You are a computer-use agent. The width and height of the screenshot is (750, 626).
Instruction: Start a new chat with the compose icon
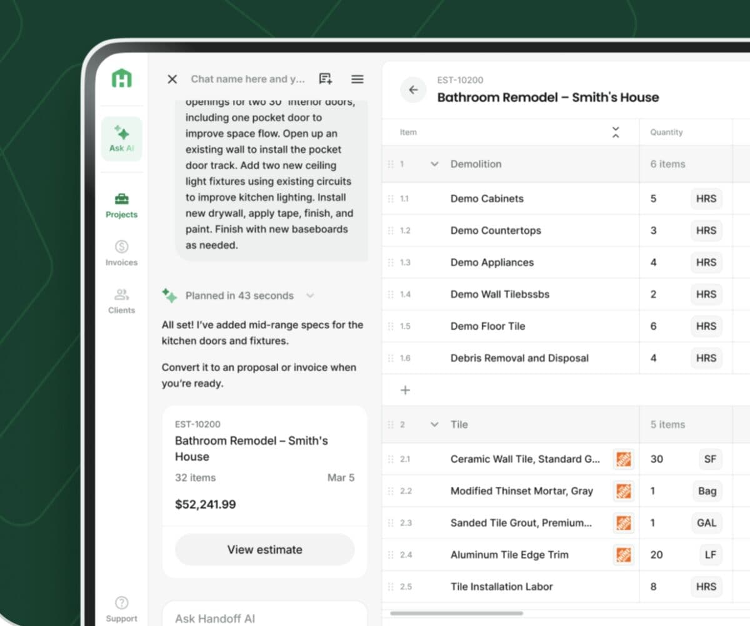coord(324,79)
